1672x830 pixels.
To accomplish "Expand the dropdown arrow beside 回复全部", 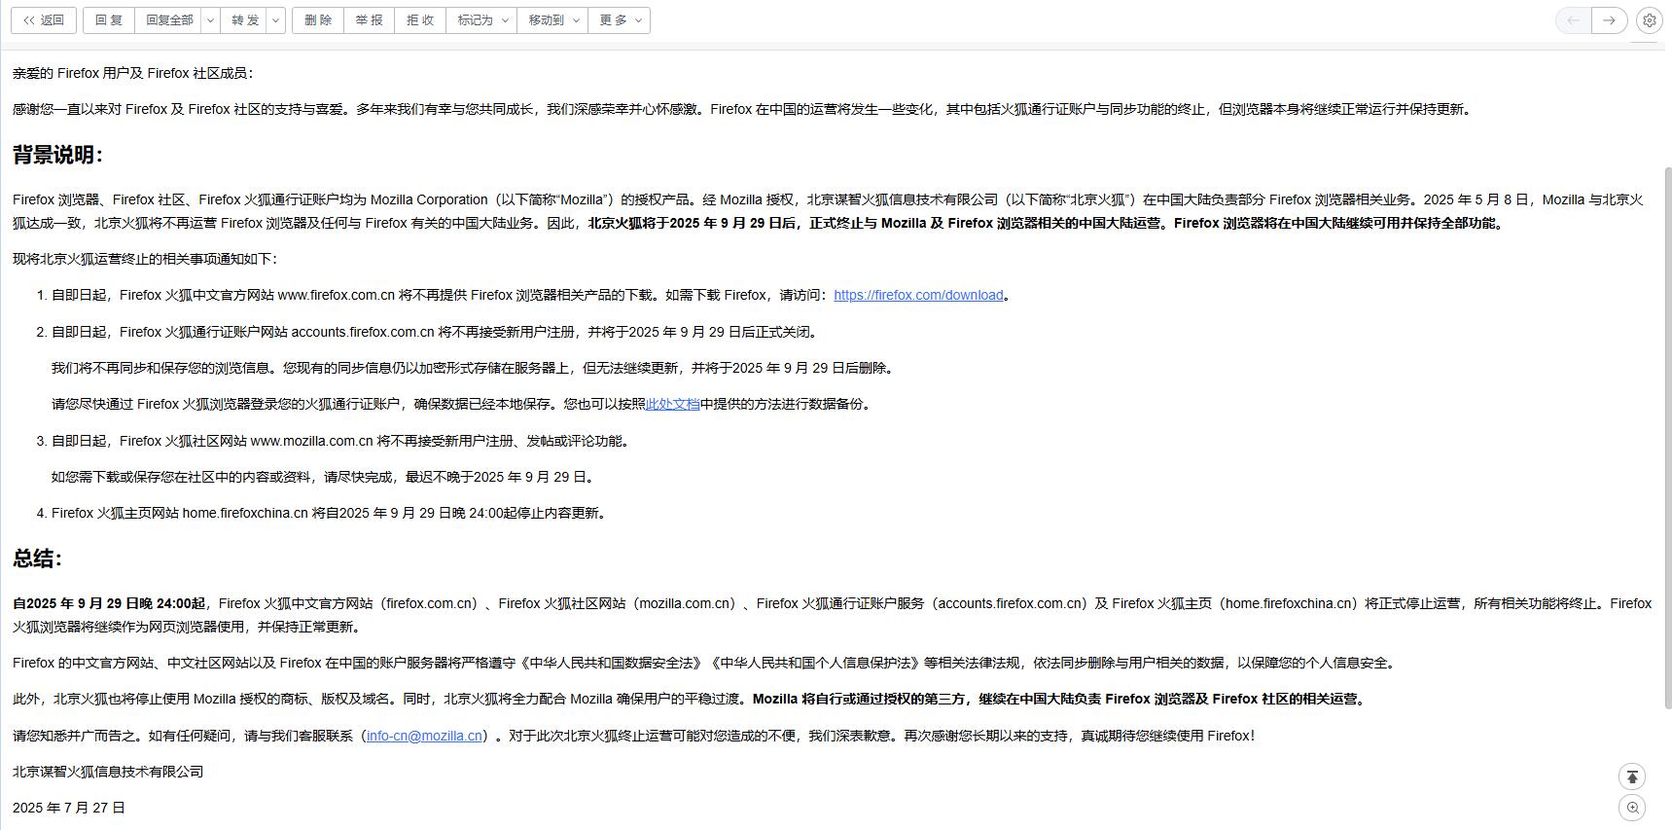I will click(x=210, y=20).
